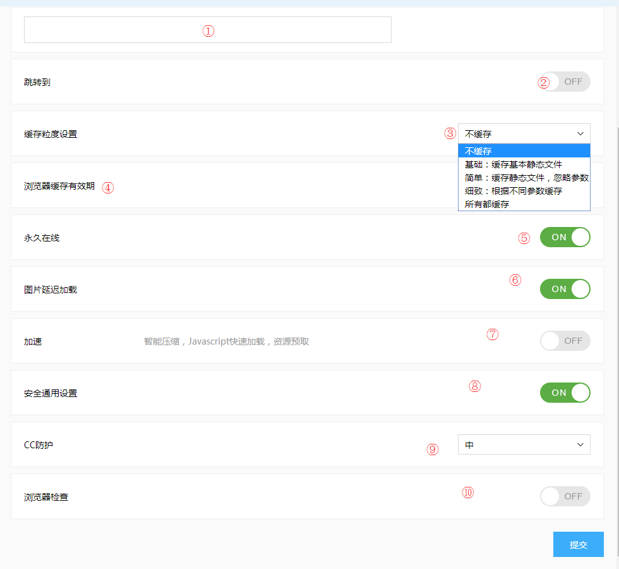This screenshot has width=619, height=569.
Task: Choose 简单：缓存静态文件，忽略参数 option
Action: click(x=524, y=178)
